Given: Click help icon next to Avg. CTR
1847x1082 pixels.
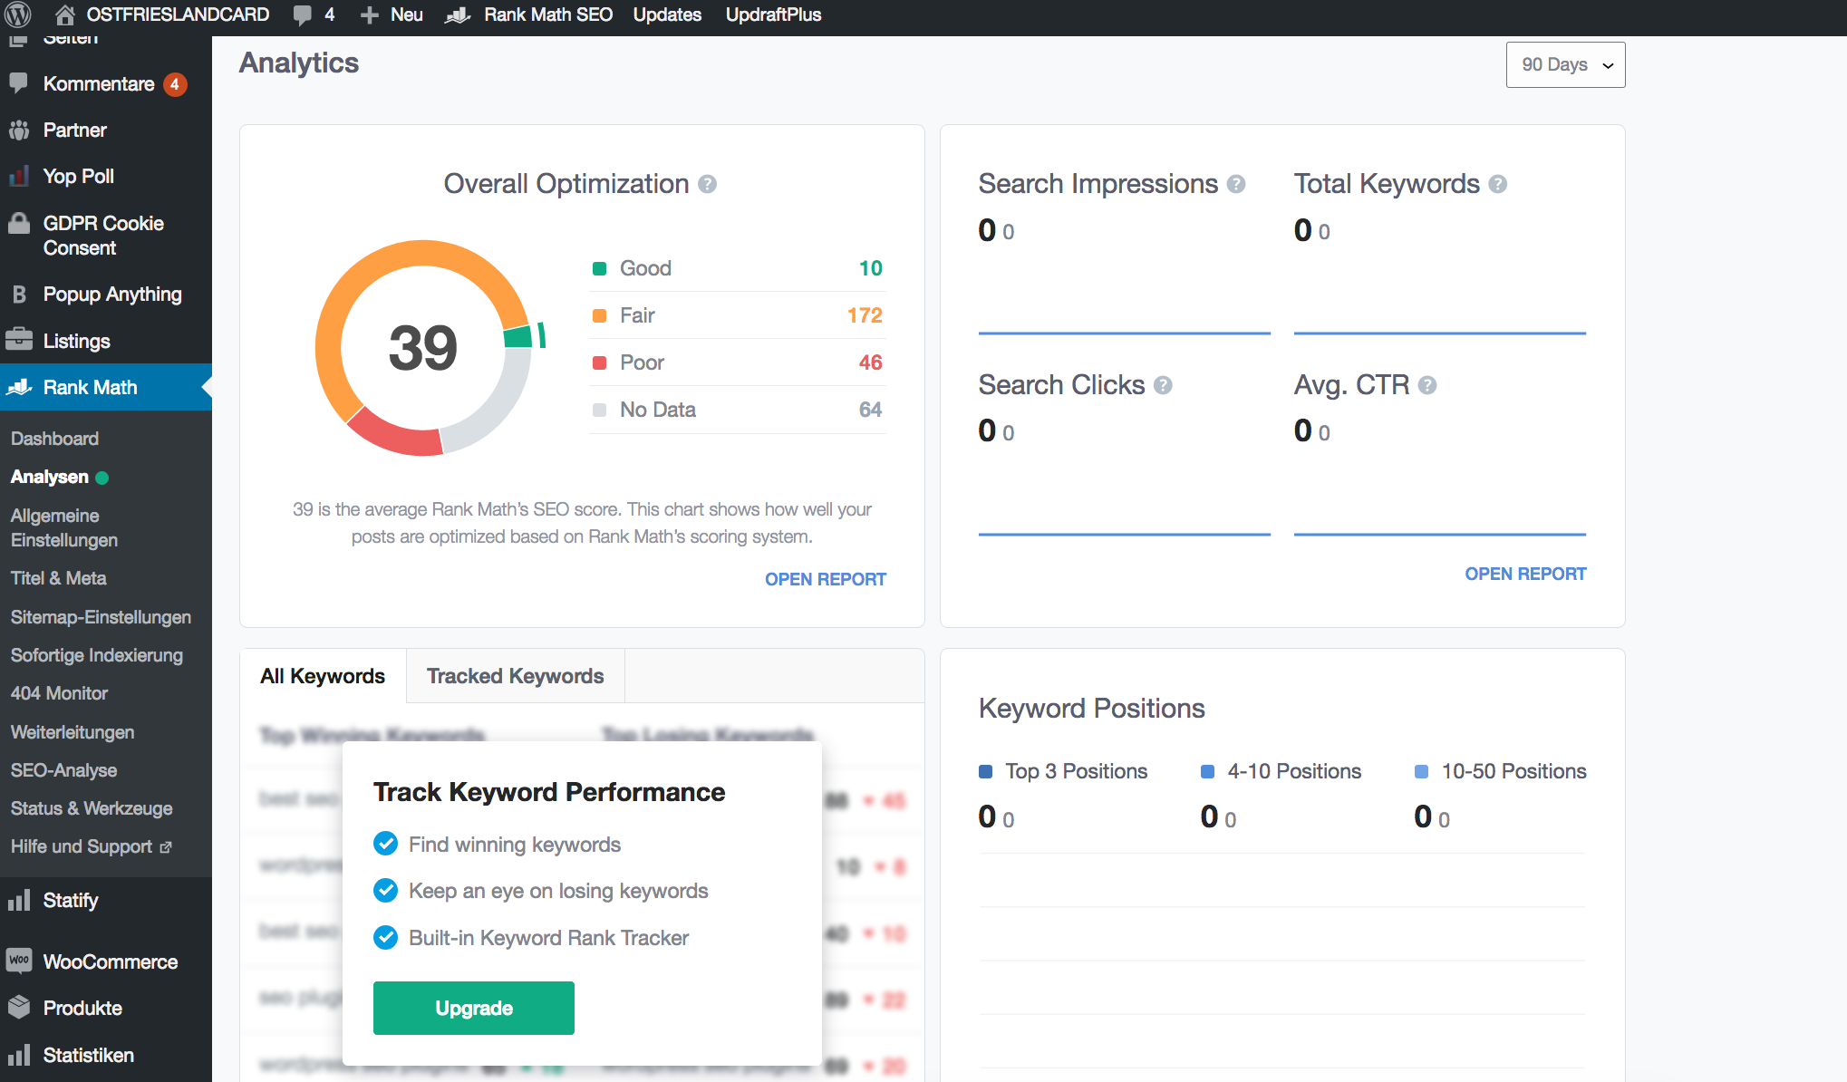Looking at the screenshot, I should (1427, 385).
